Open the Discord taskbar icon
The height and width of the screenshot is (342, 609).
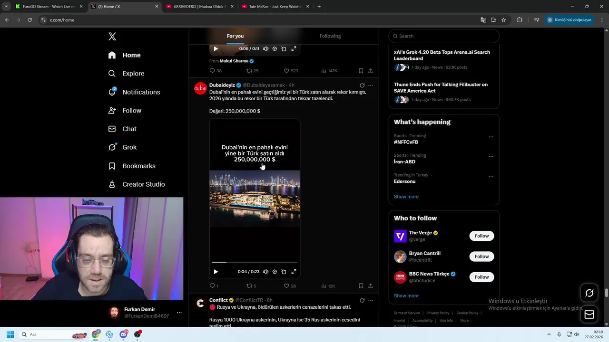pyautogui.click(x=124, y=334)
